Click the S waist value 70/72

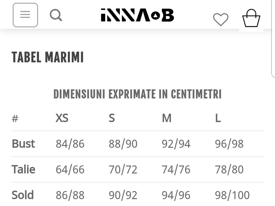click(123, 170)
